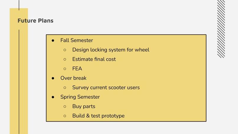This screenshot has height=134, width=238.
Task: Click the filled bullet beside Spring Semester
Action: [53, 97]
